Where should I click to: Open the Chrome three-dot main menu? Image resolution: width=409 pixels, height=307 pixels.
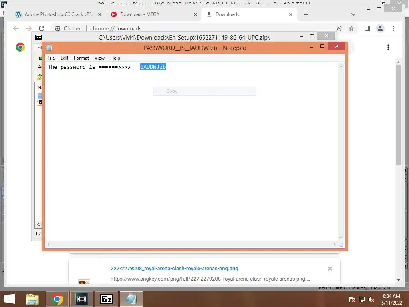(x=393, y=28)
